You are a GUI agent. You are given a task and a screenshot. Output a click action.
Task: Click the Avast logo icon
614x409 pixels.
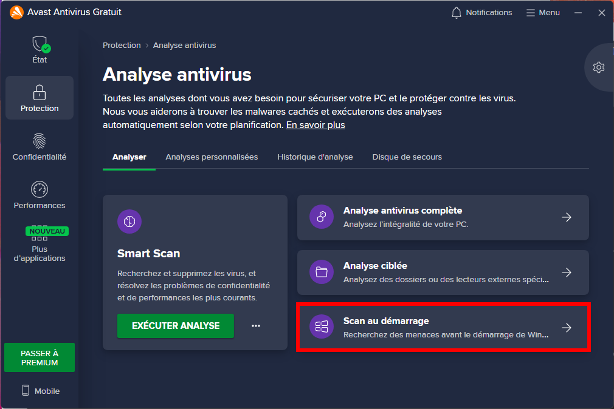pyautogui.click(x=16, y=13)
